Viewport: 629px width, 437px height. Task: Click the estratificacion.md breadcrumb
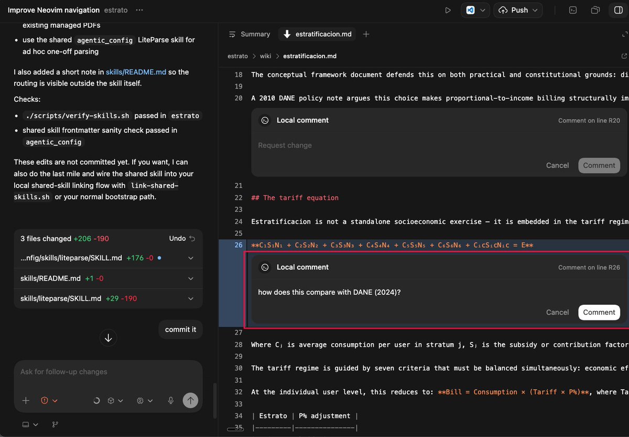(x=310, y=56)
